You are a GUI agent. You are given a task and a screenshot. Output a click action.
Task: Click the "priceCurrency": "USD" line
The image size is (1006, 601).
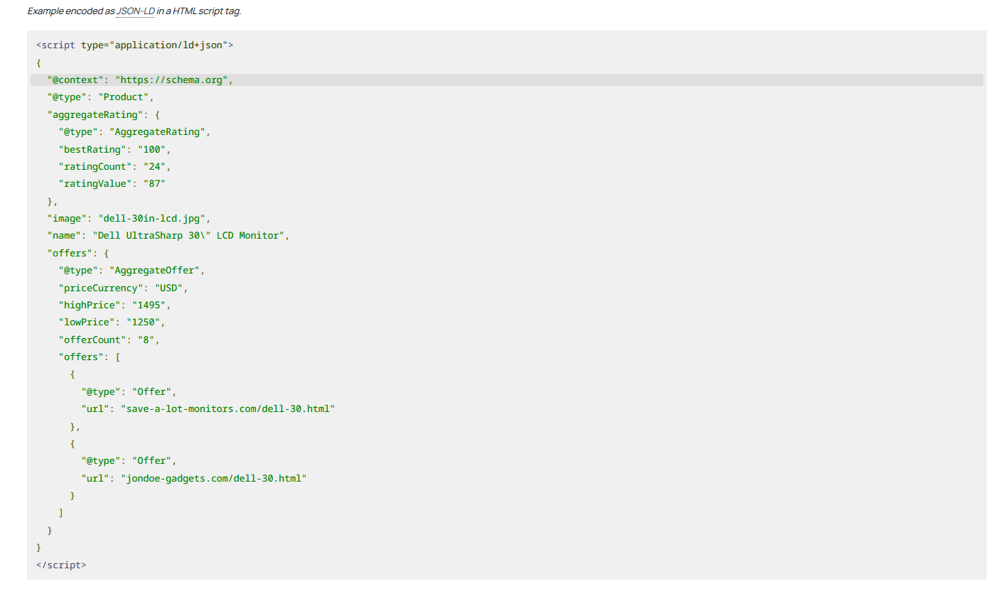pyautogui.click(x=123, y=288)
